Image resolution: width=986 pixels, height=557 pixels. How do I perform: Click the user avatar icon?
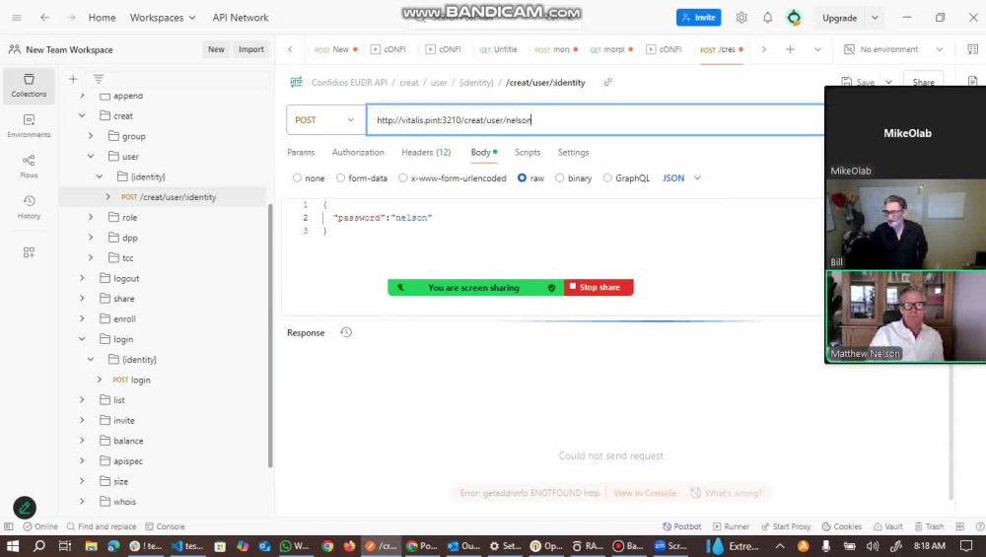pos(794,18)
